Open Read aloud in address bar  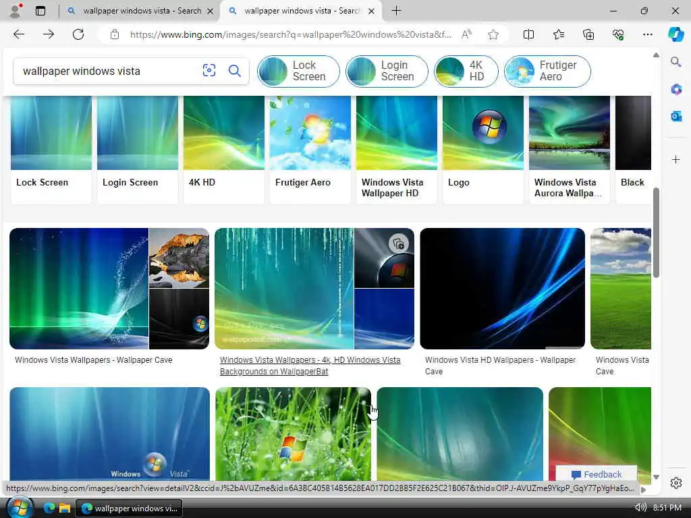466,34
